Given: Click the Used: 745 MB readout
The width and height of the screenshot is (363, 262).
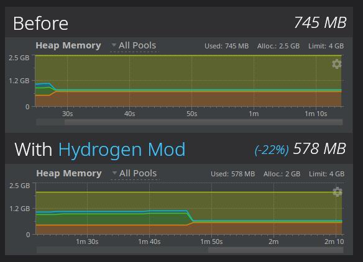Looking at the screenshot, I should 226,46.
